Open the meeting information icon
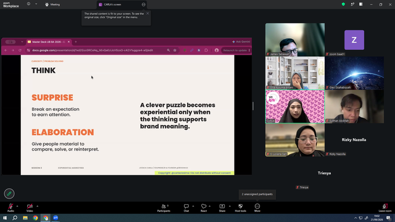This screenshot has height=222, width=395. click(x=28, y=4)
